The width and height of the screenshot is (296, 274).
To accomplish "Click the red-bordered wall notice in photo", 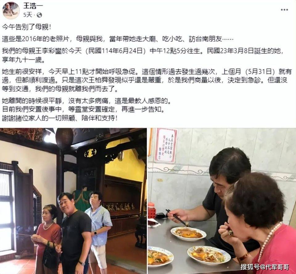I will (x=166, y=145).
